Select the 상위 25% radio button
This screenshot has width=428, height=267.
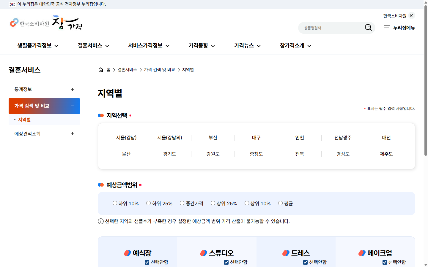[x=213, y=203]
